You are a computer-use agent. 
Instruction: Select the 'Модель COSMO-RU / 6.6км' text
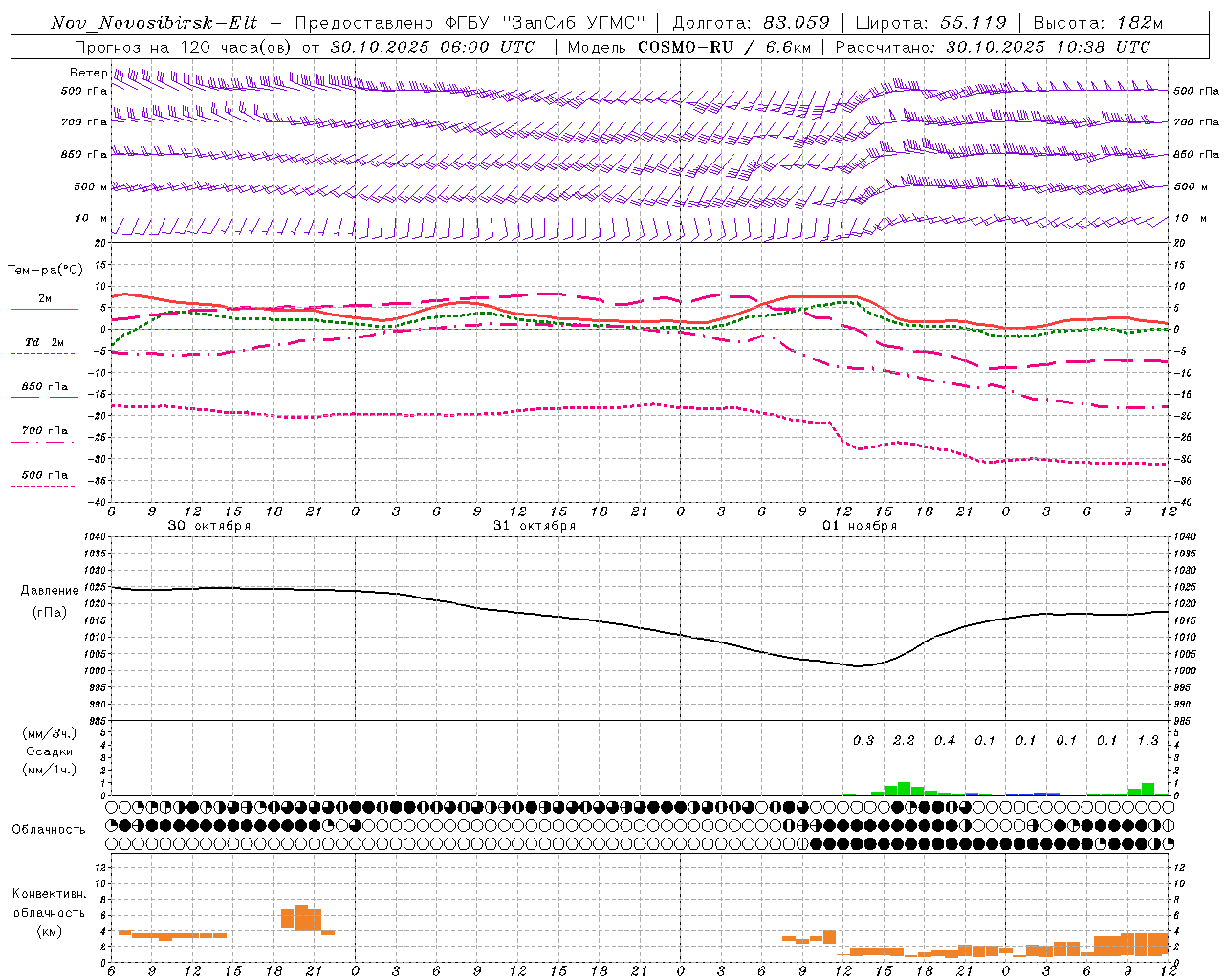pyautogui.click(x=689, y=47)
